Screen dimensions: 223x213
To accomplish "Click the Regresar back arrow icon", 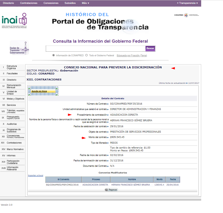I will [x=107, y=190].
